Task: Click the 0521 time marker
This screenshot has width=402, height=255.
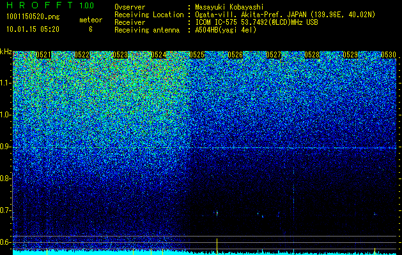Action: [x=43, y=55]
